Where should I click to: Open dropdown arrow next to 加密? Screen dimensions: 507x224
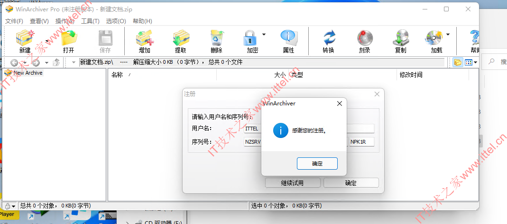[264, 34]
